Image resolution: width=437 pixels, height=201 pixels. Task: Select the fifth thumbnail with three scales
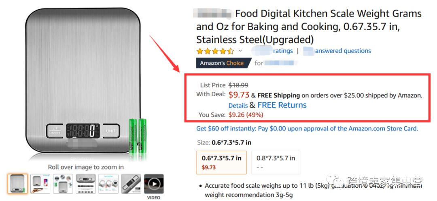coord(108,184)
